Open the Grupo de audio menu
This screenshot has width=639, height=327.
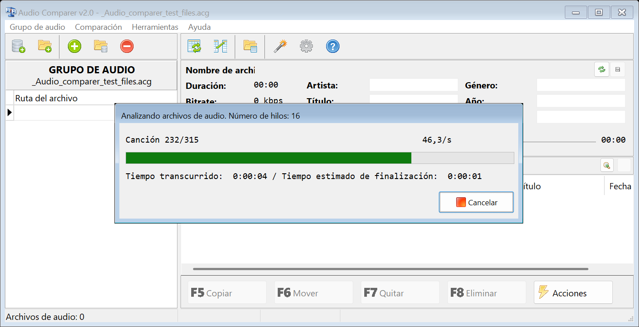tap(37, 27)
